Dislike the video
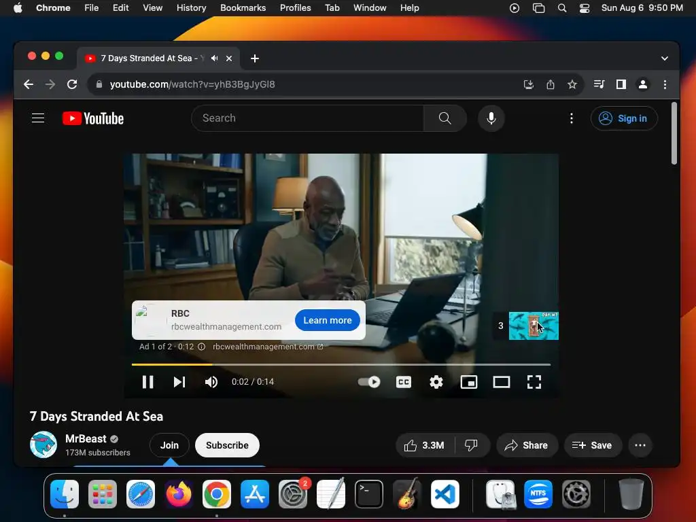 (x=472, y=445)
